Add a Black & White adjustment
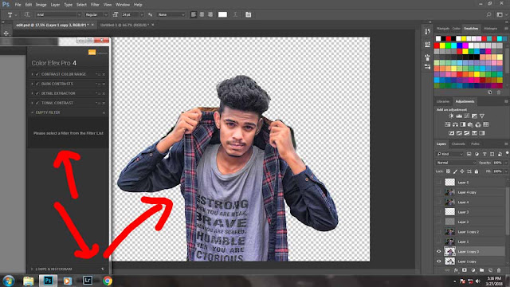This screenshot has width=510, height=287. click(463, 124)
